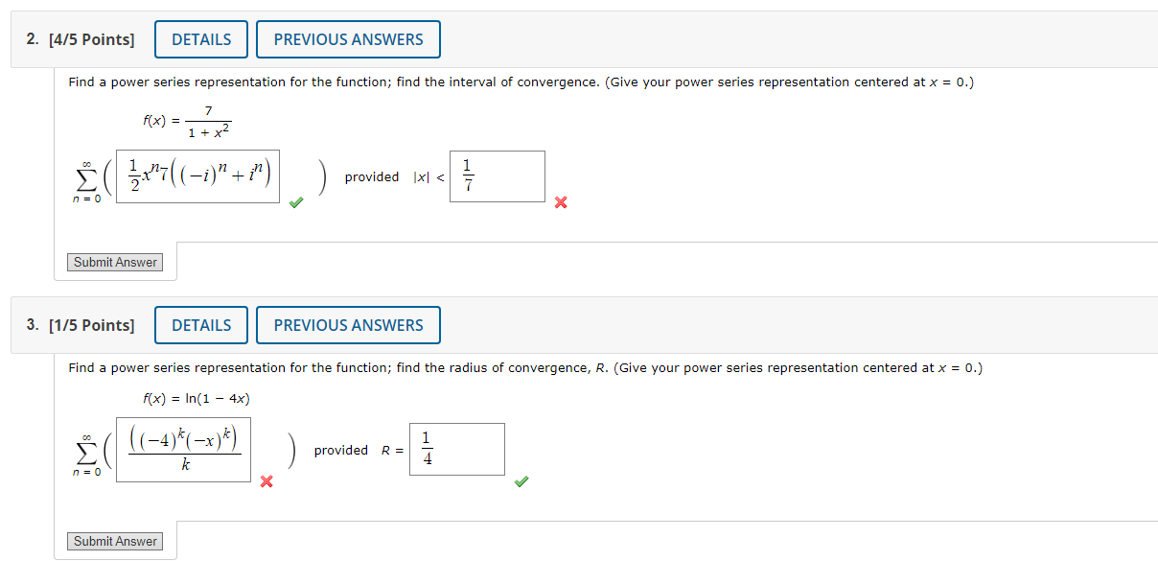This screenshot has height=561, width=1158.
Task: Edit the power series answer box in question 3
Action: [x=182, y=449]
